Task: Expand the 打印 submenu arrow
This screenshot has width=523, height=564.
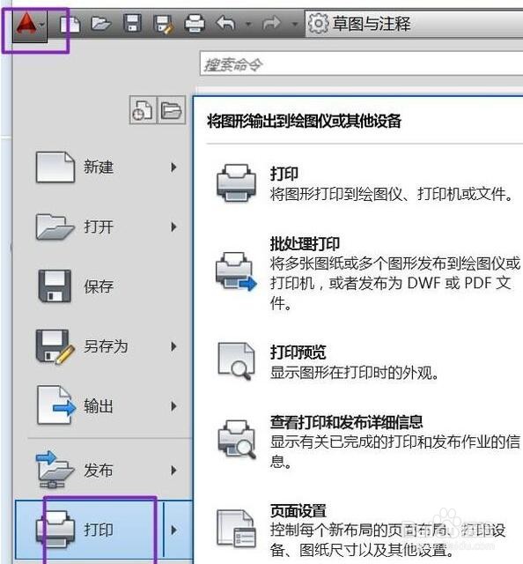Action: pos(173,531)
